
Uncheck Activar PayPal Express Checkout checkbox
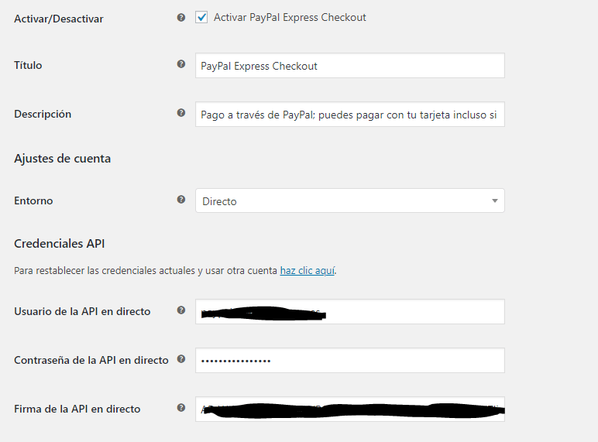point(201,18)
